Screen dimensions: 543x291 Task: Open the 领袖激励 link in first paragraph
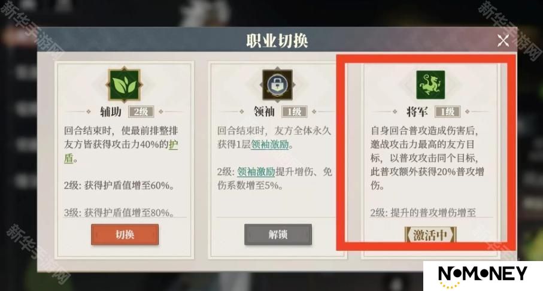[x=270, y=144]
